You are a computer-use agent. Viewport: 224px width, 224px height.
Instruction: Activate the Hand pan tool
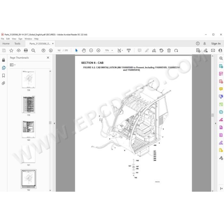coord(84,51)
